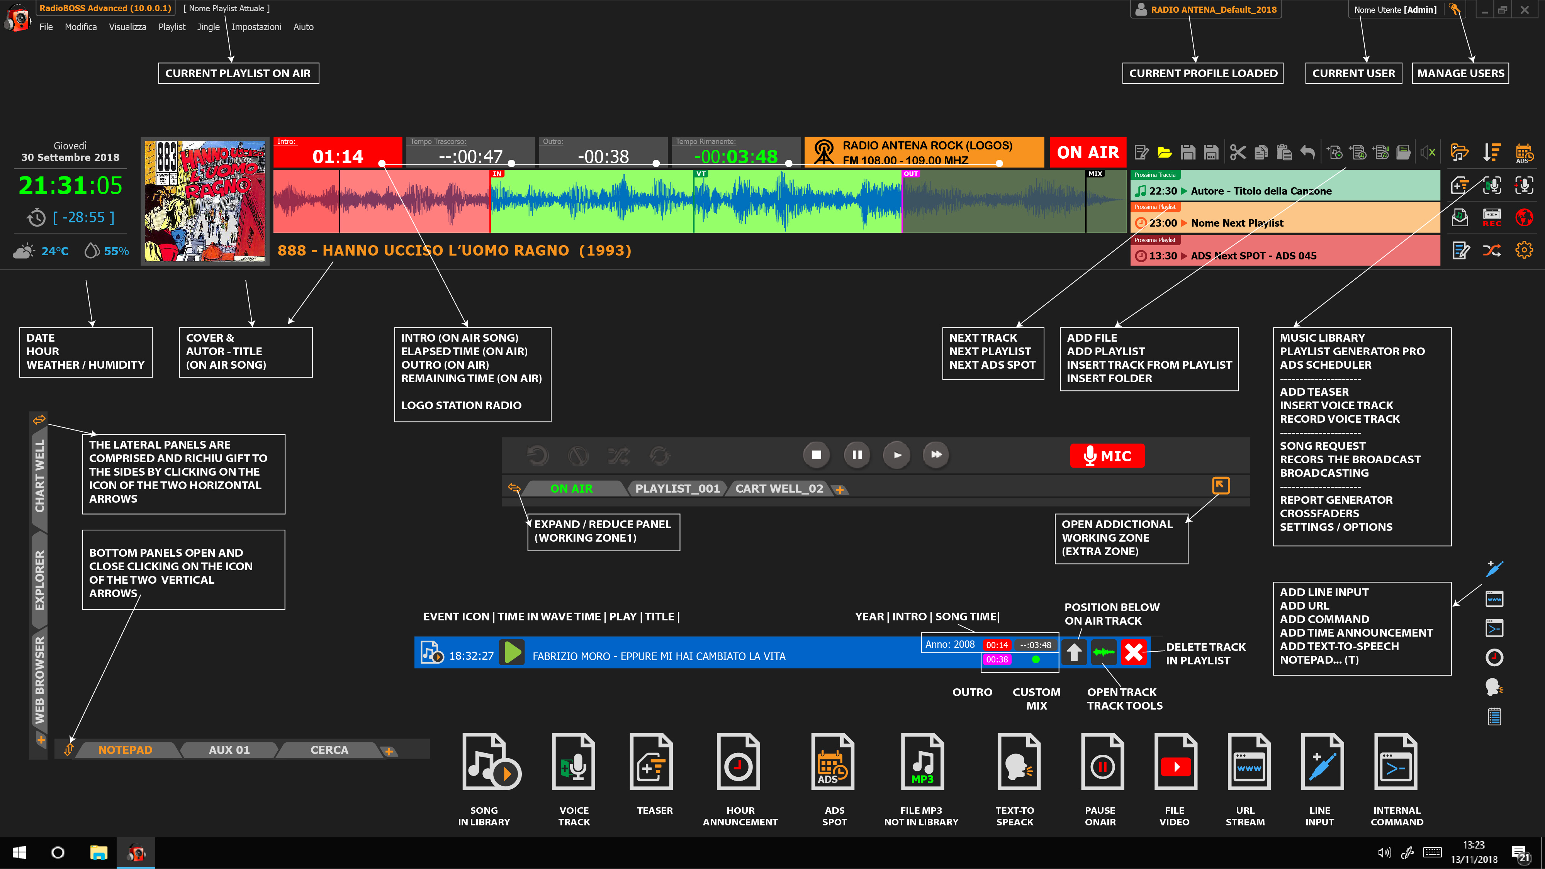Click the paste clipboard icon

click(1284, 153)
